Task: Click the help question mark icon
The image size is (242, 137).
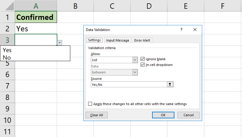Action: coord(181,30)
